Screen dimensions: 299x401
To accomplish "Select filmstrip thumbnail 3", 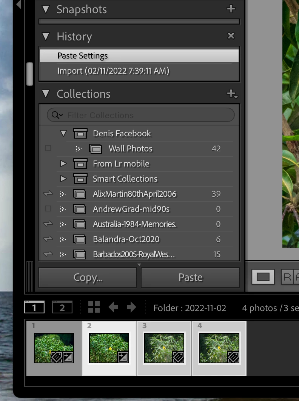I will (164, 348).
